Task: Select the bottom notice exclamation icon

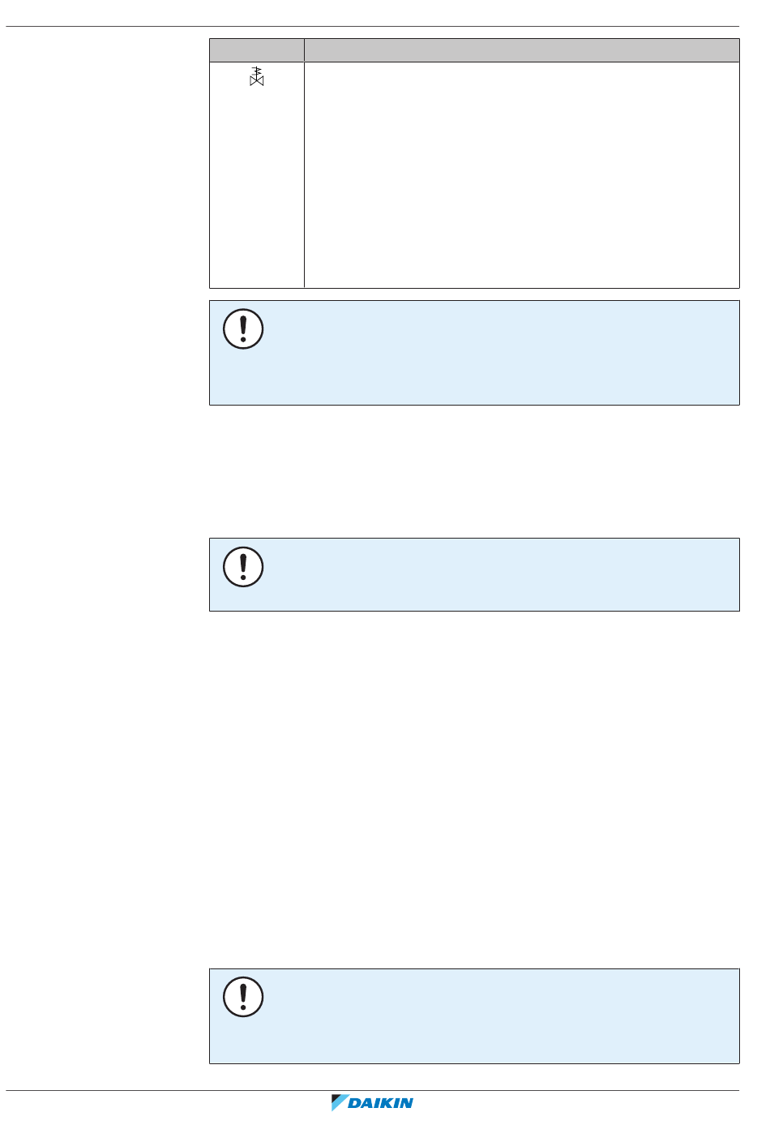Action: coord(243,997)
